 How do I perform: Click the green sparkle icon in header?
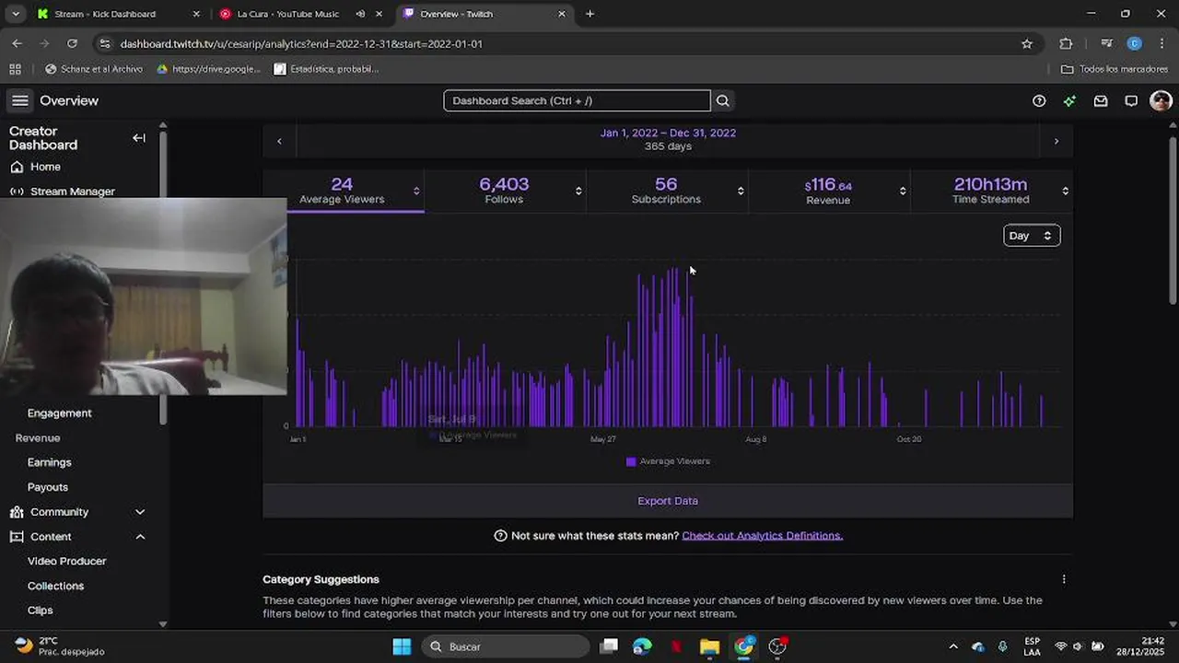point(1069,100)
